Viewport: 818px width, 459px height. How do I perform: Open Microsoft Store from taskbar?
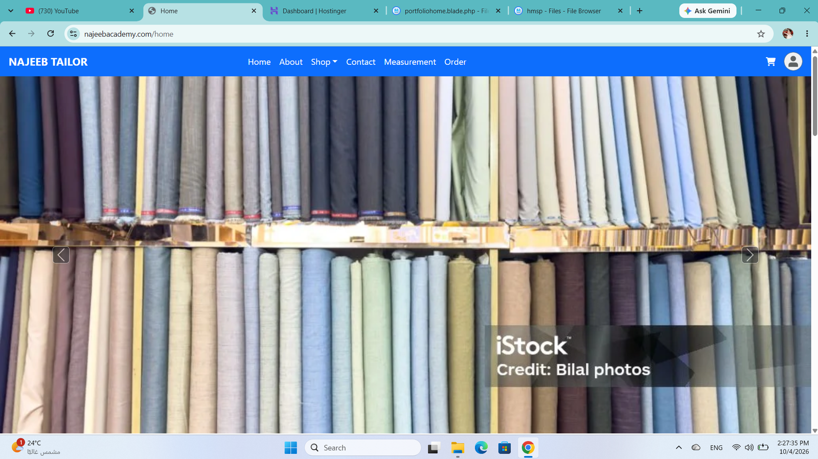(x=505, y=448)
